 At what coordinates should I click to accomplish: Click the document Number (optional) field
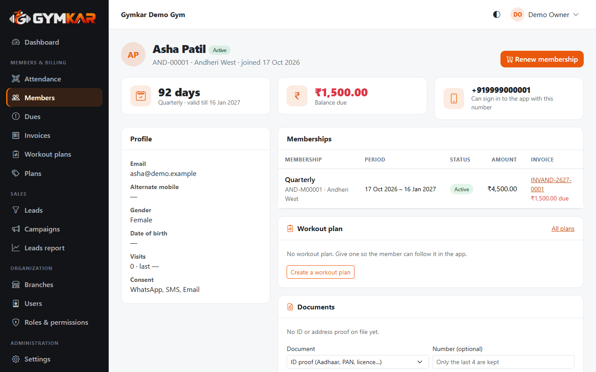point(504,362)
